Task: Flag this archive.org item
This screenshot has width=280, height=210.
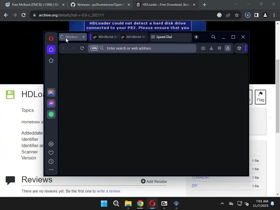Action: pos(260,97)
